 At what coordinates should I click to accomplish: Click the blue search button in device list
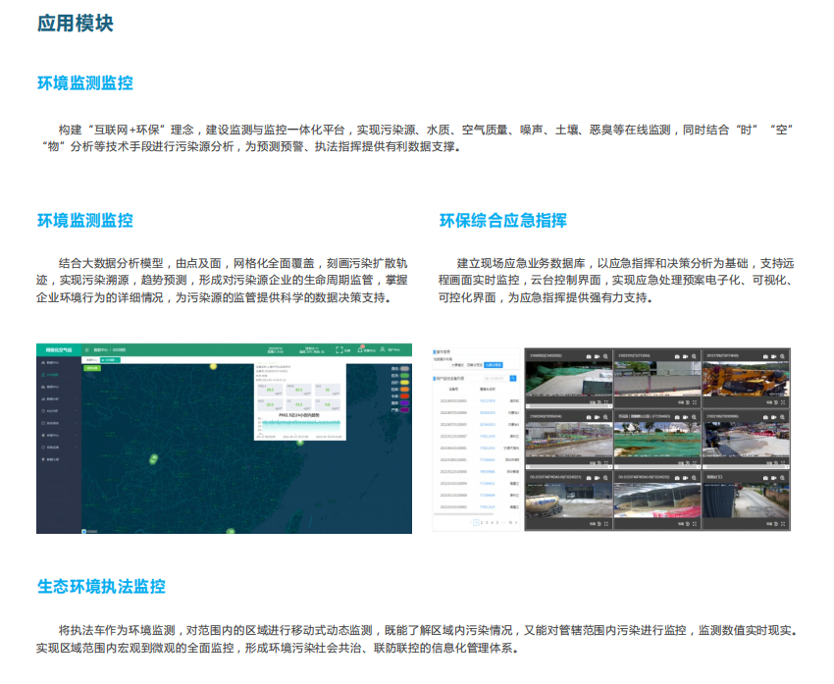[x=513, y=378]
